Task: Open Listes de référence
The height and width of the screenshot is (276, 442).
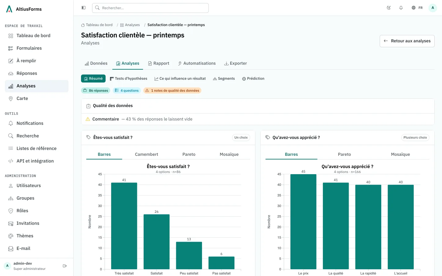Action: [x=37, y=148]
